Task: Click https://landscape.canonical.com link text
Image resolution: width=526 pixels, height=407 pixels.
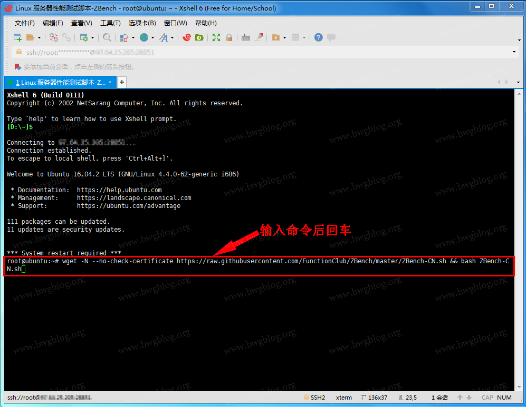Action: [134, 198]
